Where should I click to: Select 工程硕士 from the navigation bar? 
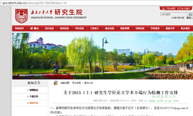tap(94, 29)
